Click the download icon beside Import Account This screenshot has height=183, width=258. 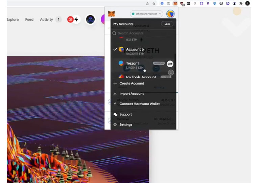115,93
